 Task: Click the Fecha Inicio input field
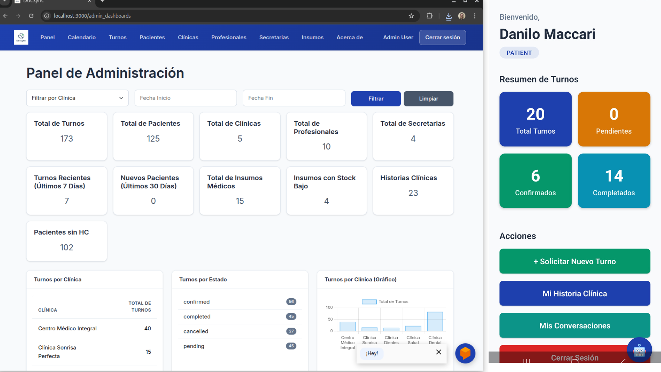(185, 98)
